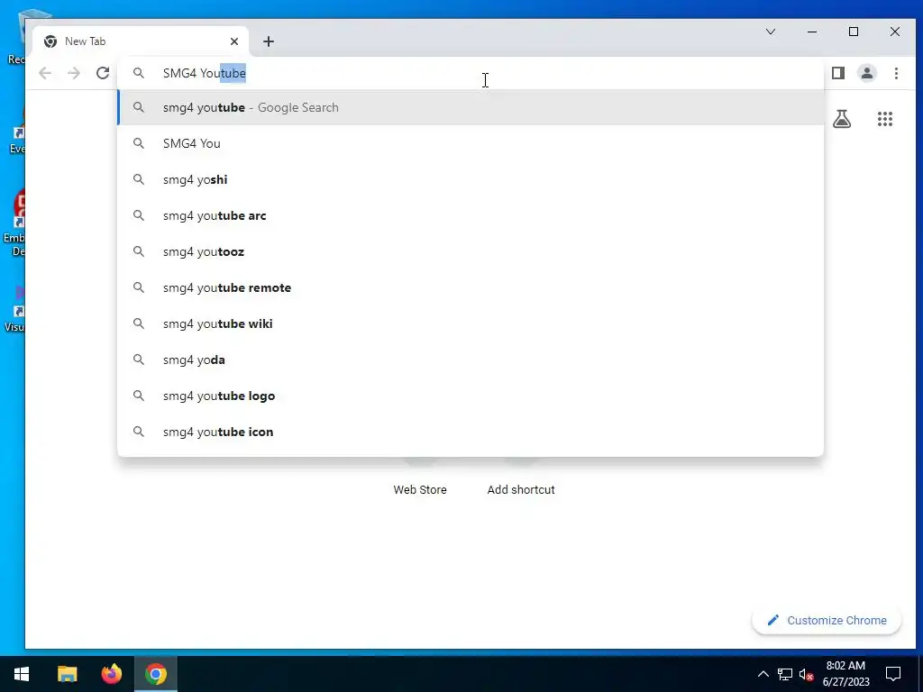The height and width of the screenshot is (692, 923).
Task: Launch Firefox from the taskbar
Action: pos(111,674)
